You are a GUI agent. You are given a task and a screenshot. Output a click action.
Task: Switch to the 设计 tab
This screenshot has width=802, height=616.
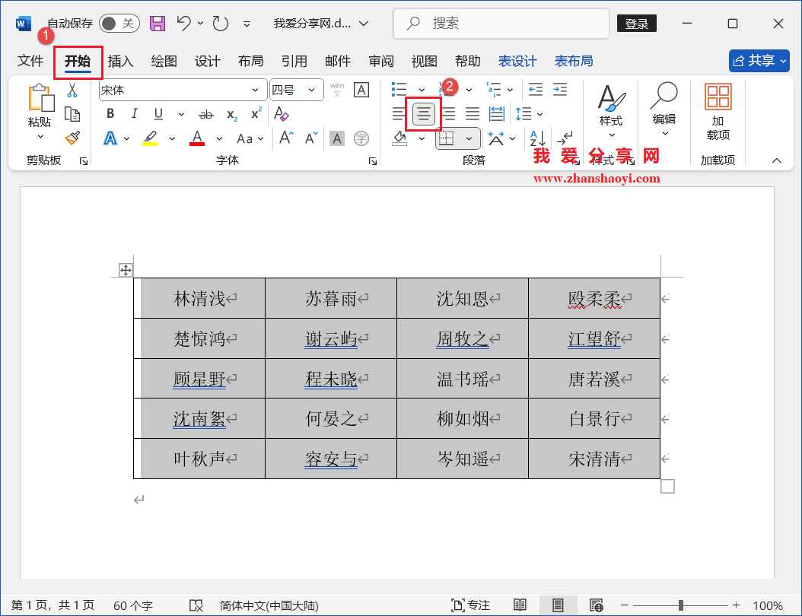click(207, 62)
